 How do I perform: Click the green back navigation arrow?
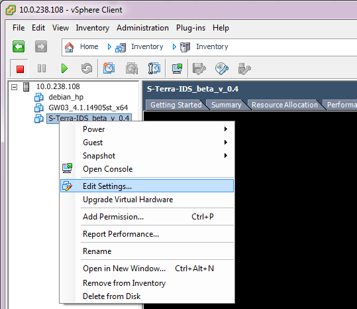point(19,46)
